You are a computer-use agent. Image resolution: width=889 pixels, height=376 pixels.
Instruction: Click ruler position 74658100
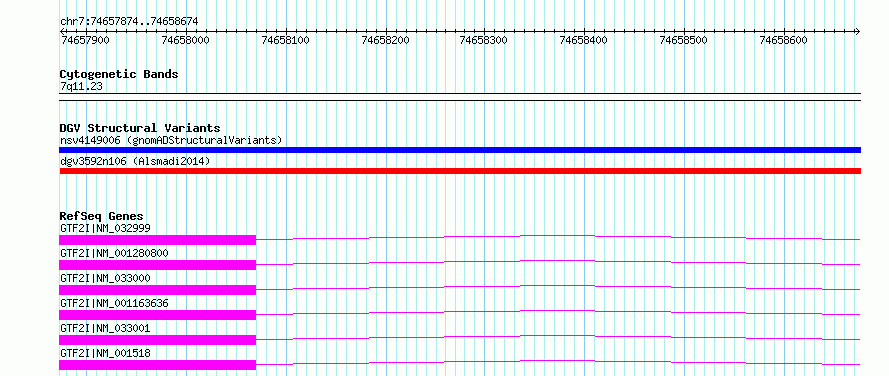(286, 40)
